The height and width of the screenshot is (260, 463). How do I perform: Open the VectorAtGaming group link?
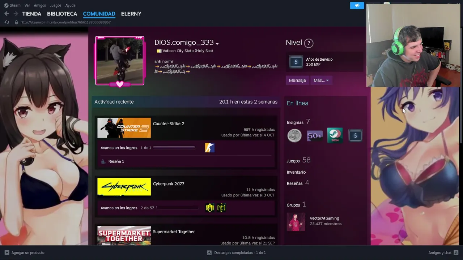324,218
